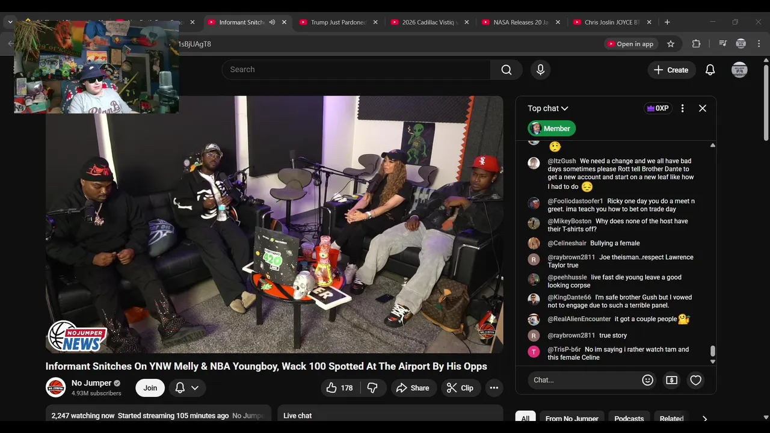Open the emoji picker in chat

click(647, 380)
